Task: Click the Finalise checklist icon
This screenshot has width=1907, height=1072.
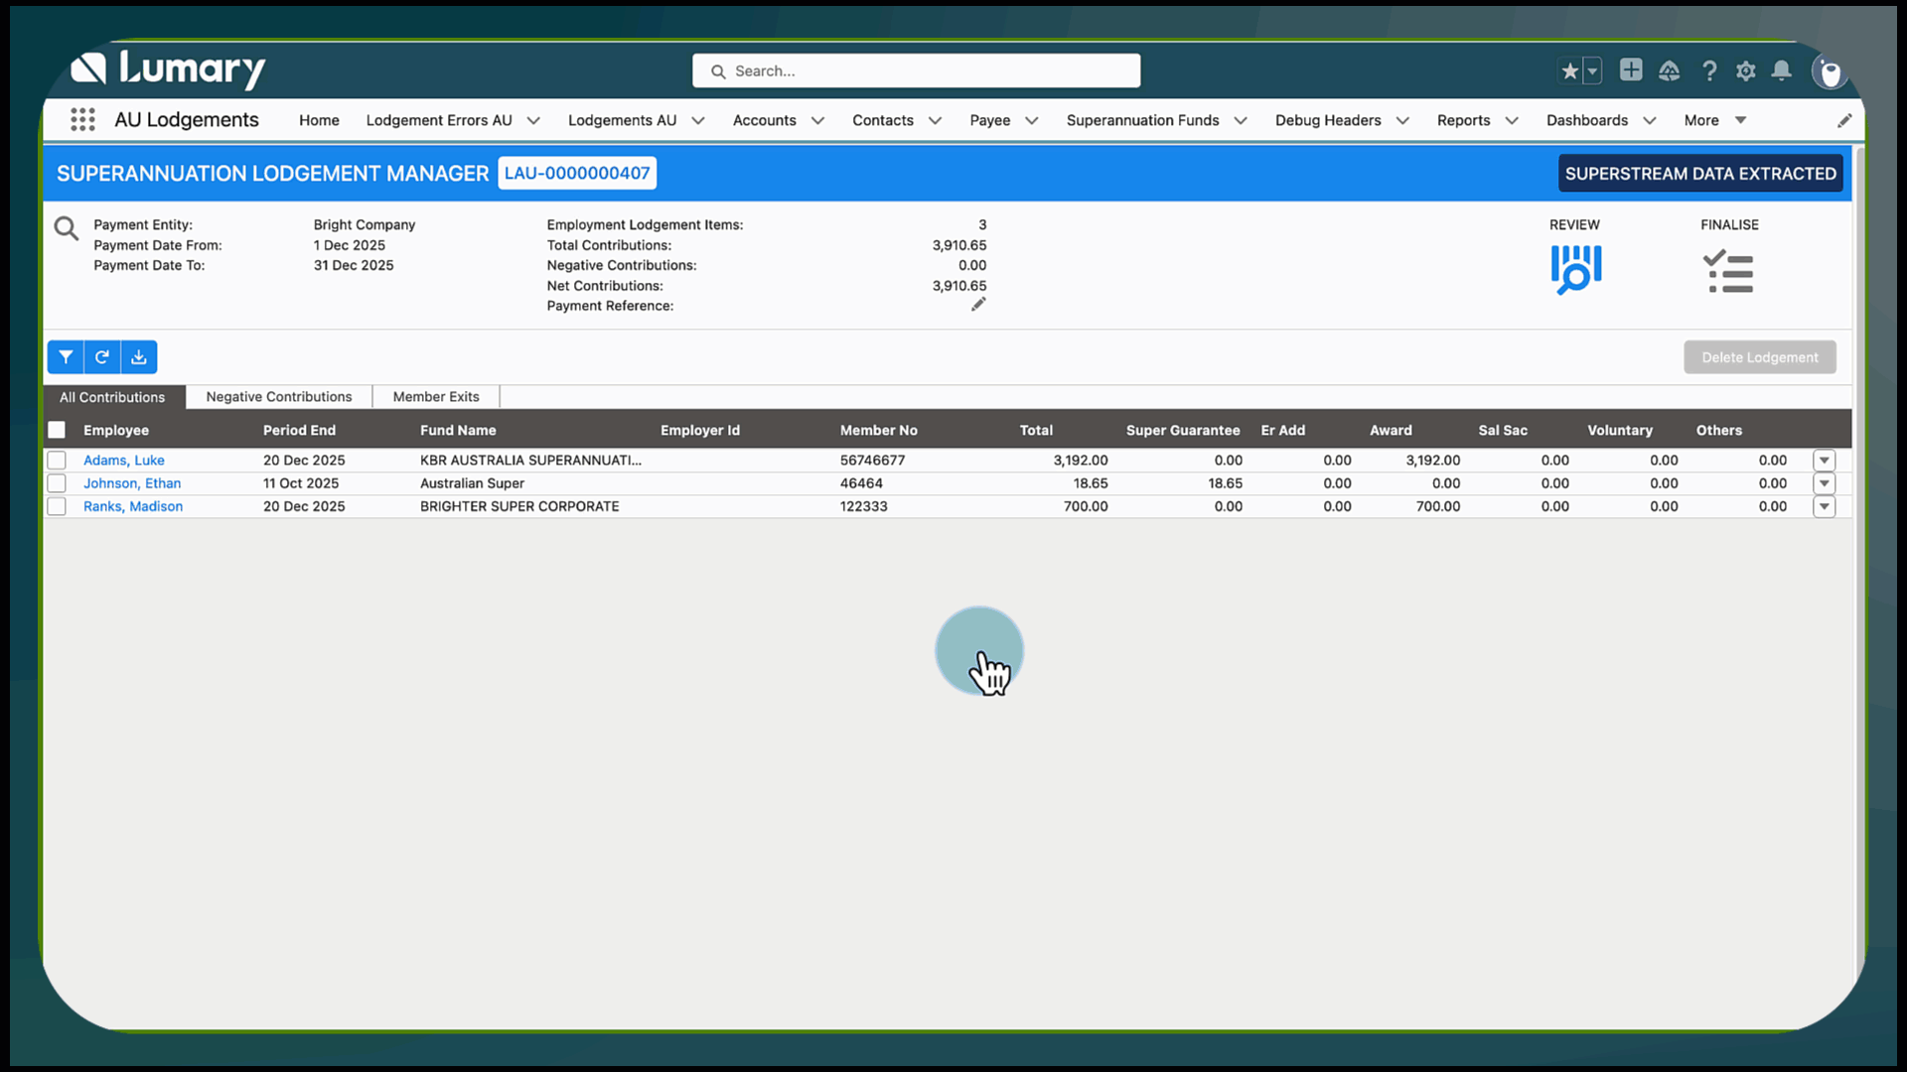Action: click(1728, 269)
